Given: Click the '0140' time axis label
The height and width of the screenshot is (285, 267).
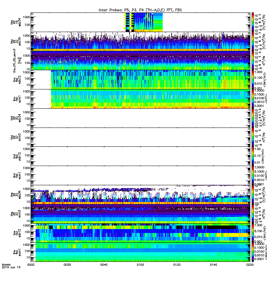Looking at the screenshot, I should coord(213,265).
